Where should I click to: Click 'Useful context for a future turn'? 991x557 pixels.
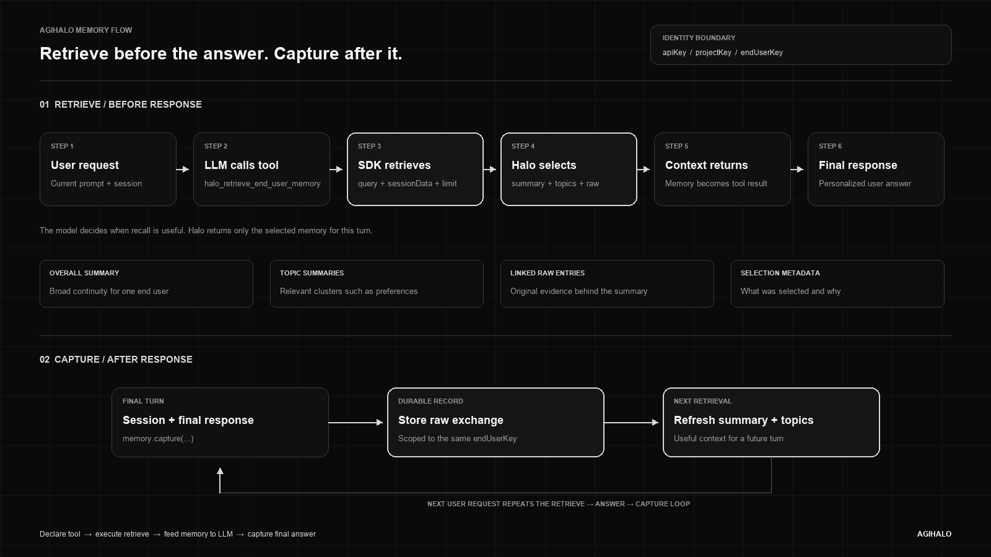pyautogui.click(x=728, y=439)
